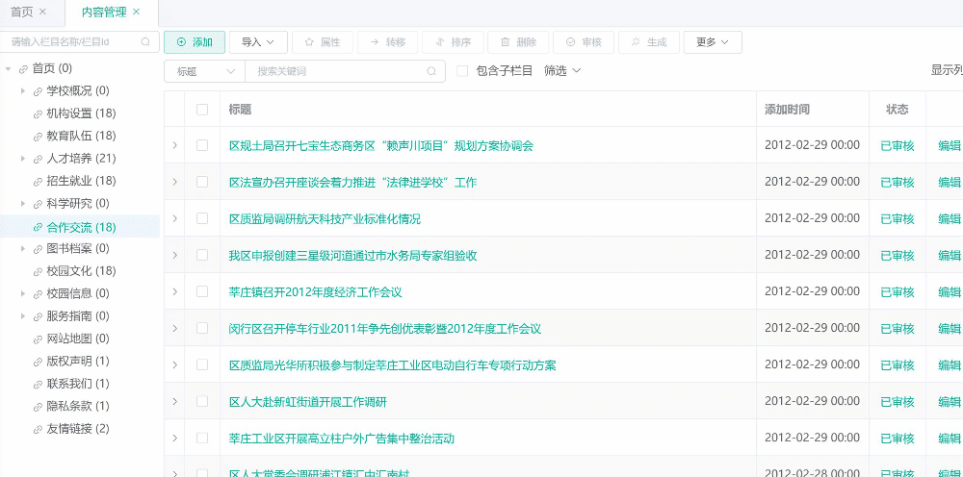
Task: Click the keyword search magnifier icon
Action: (x=431, y=71)
